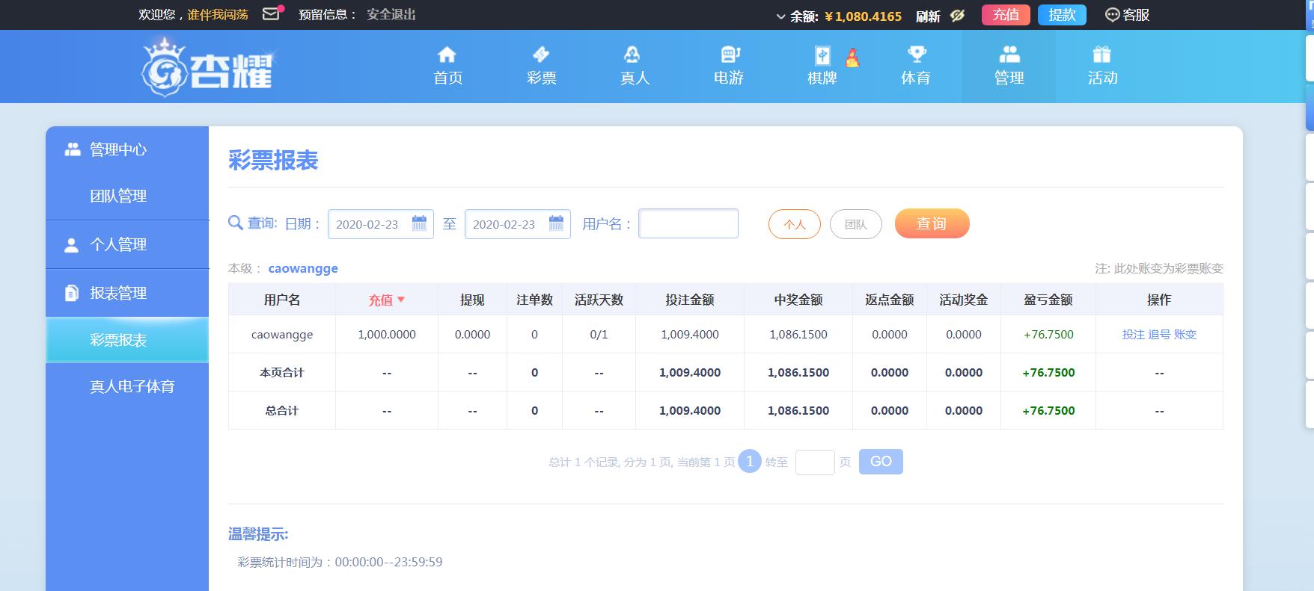Open 账变 account changes for caowangge

(x=1185, y=335)
